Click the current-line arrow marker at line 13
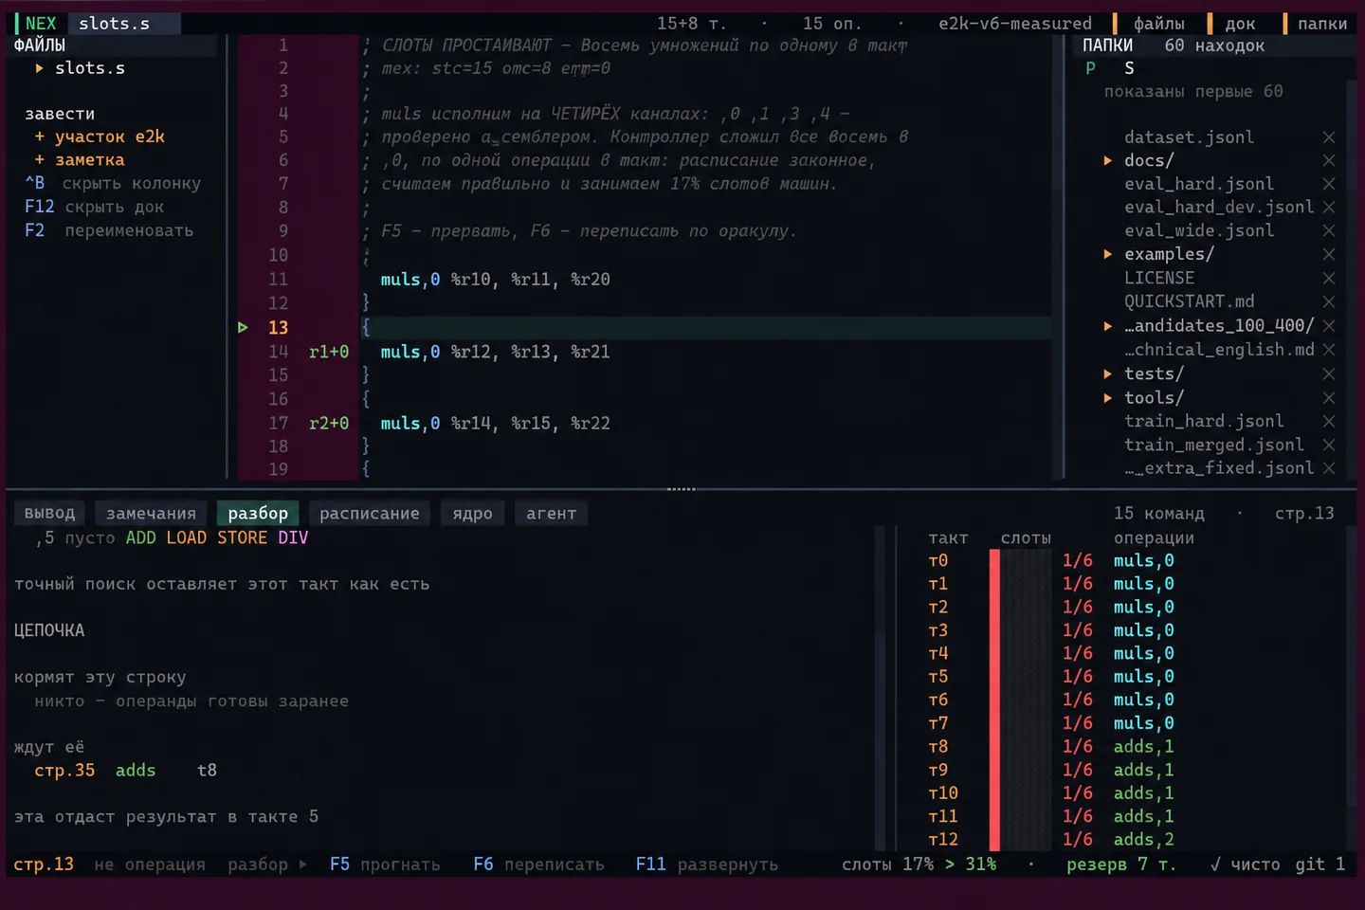1365x910 pixels. tap(243, 327)
